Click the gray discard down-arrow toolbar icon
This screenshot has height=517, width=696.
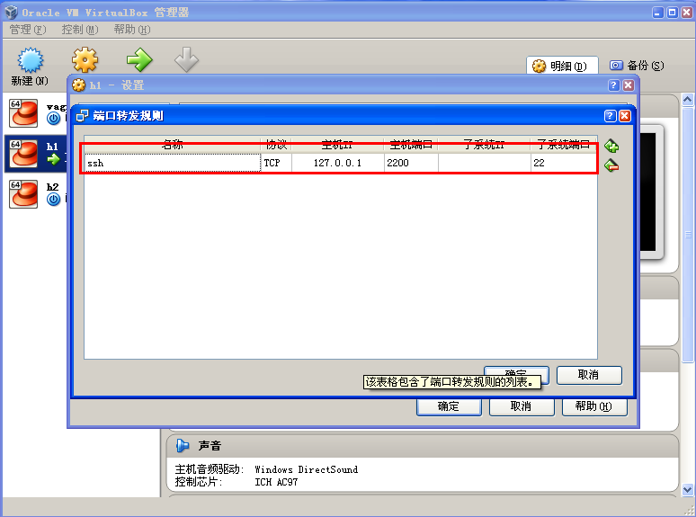coord(186,60)
